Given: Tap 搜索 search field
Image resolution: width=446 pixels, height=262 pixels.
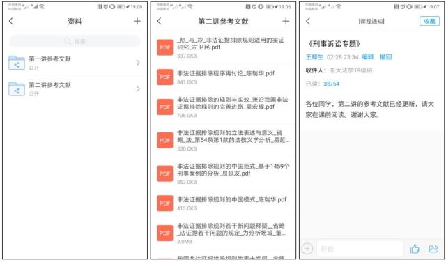Looking at the screenshot, I should click(x=75, y=41).
